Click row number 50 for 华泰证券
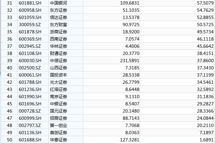The height and width of the screenshot is (144, 215). [9, 140]
